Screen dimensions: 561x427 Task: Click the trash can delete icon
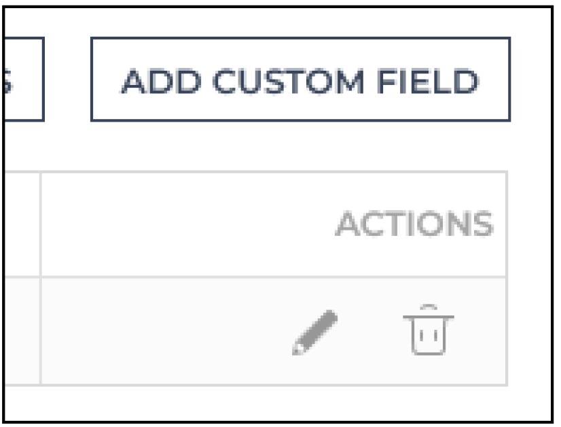[x=429, y=330]
